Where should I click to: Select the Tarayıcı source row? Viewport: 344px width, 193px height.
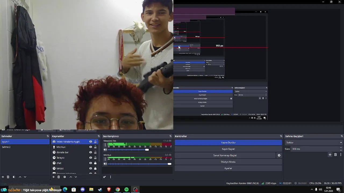(74, 158)
